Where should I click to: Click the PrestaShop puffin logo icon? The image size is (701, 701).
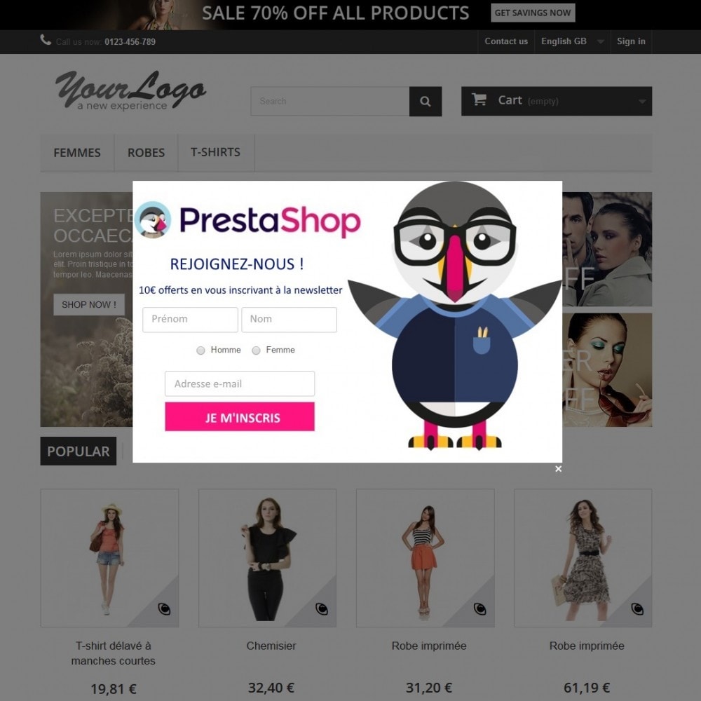pyautogui.click(x=153, y=219)
